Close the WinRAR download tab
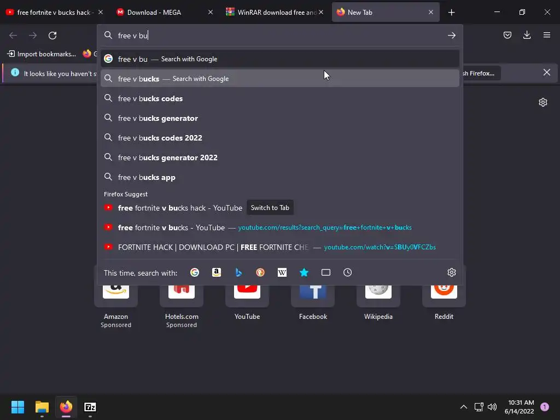Screen dimensions: 560x420 click(321, 12)
